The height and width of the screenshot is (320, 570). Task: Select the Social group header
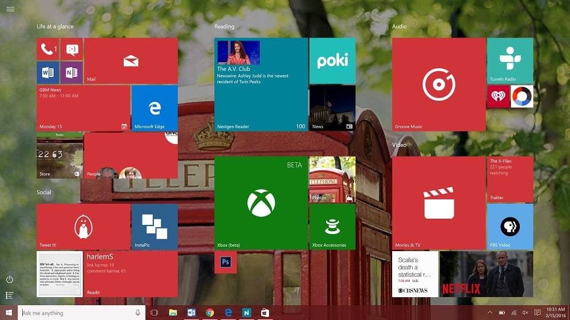pos(44,192)
